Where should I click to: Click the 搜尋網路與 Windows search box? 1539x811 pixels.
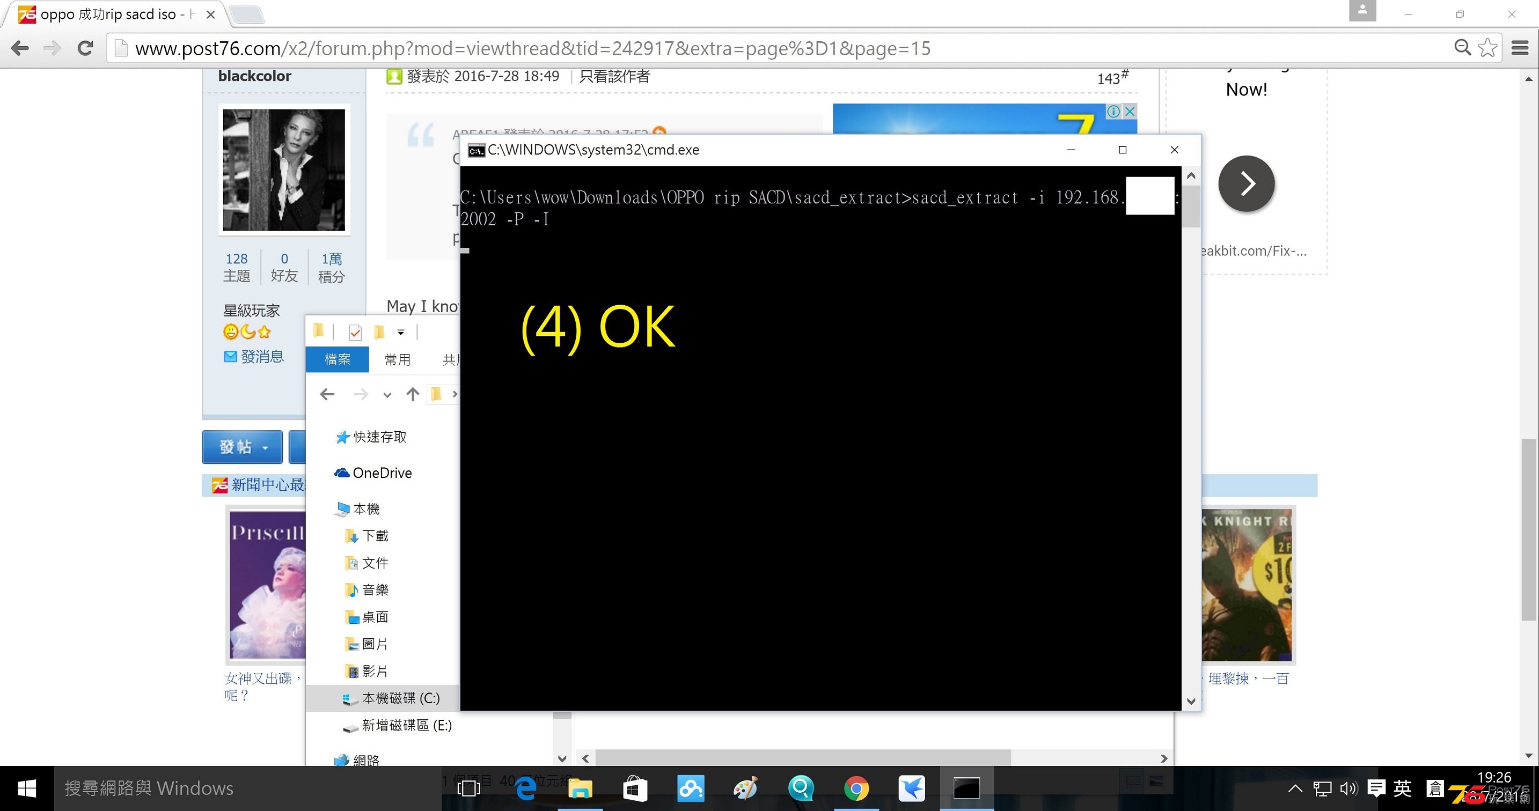tap(248, 788)
